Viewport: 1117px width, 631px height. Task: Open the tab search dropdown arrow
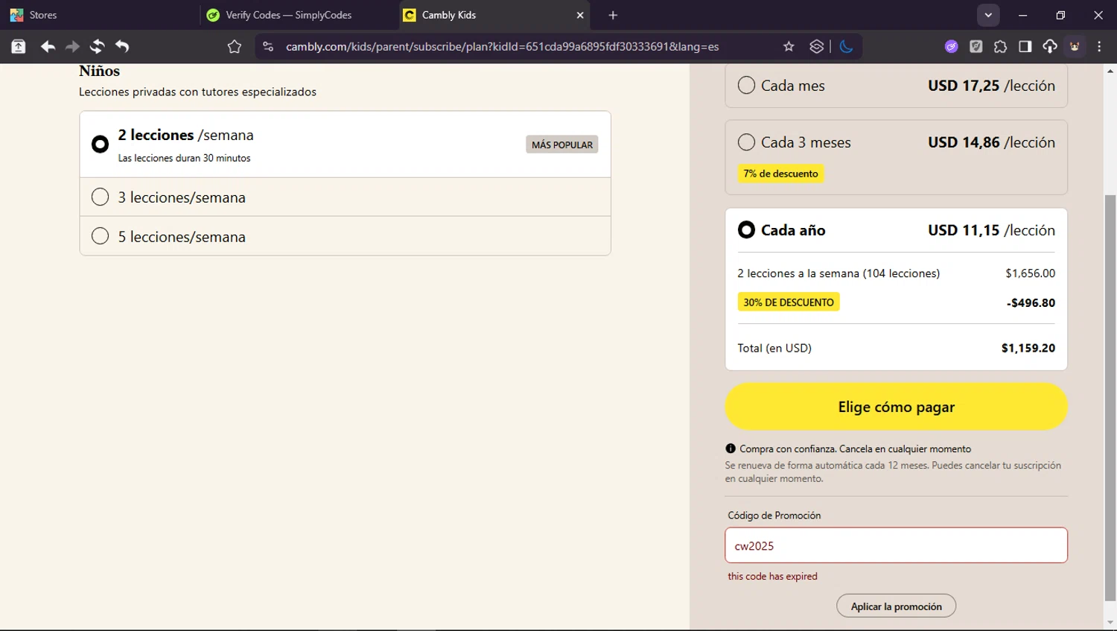pos(988,15)
